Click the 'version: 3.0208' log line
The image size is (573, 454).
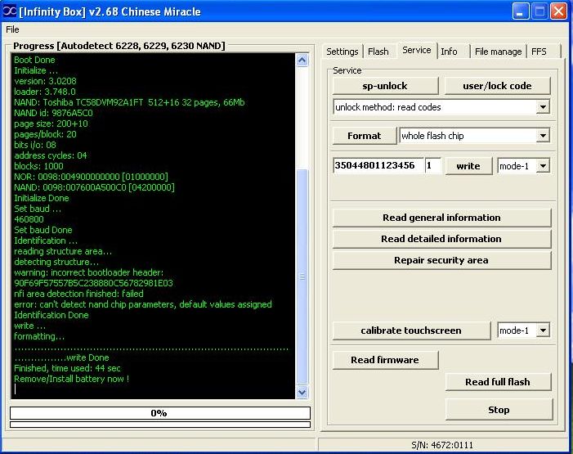[x=45, y=81]
